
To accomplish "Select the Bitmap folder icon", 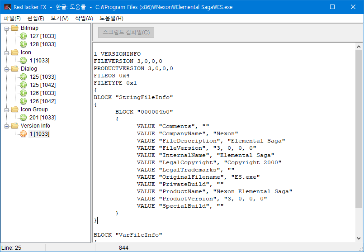I will (15, 28).
